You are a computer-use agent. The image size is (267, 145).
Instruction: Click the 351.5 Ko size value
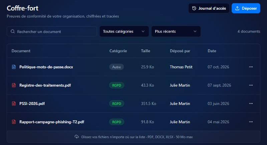[149, 104]
